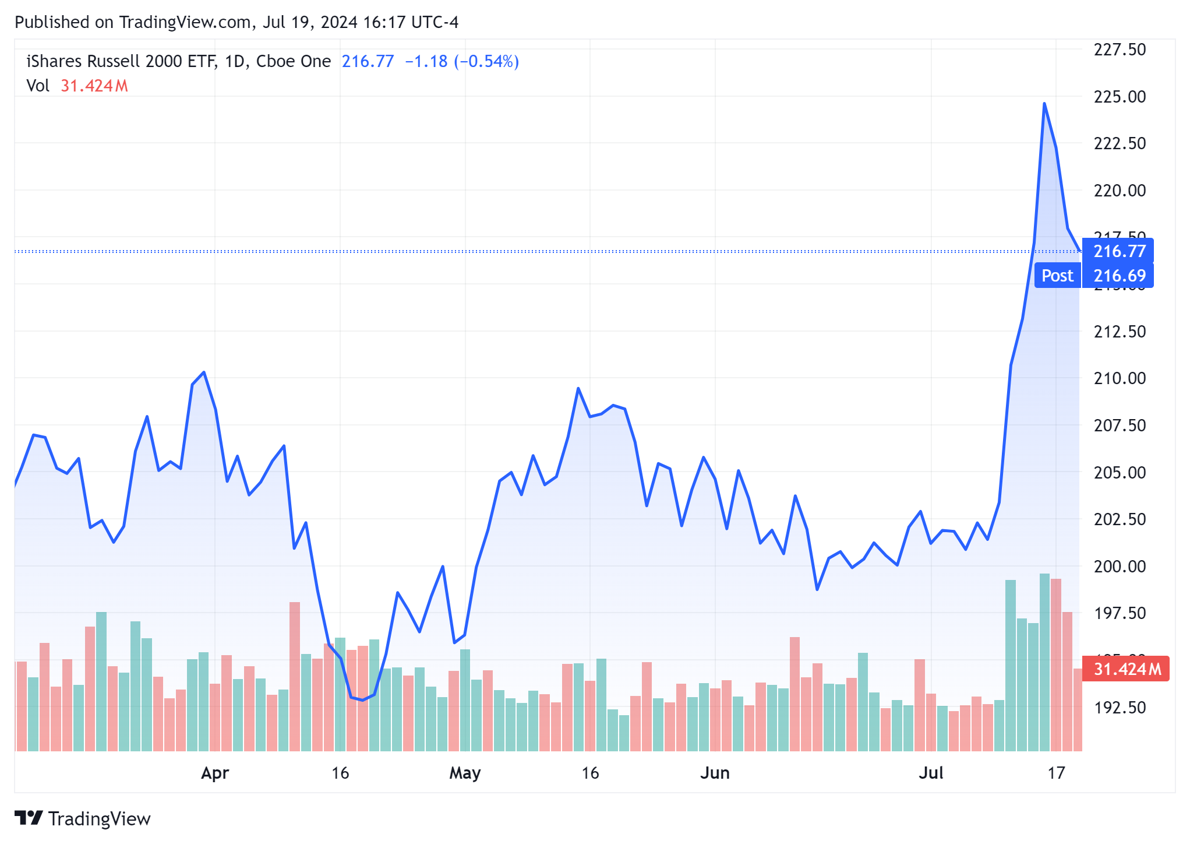Click the Jul label on time axis
Image resolution: width=1190 pixels, height=844 pixels.
[x=931, y=773]
